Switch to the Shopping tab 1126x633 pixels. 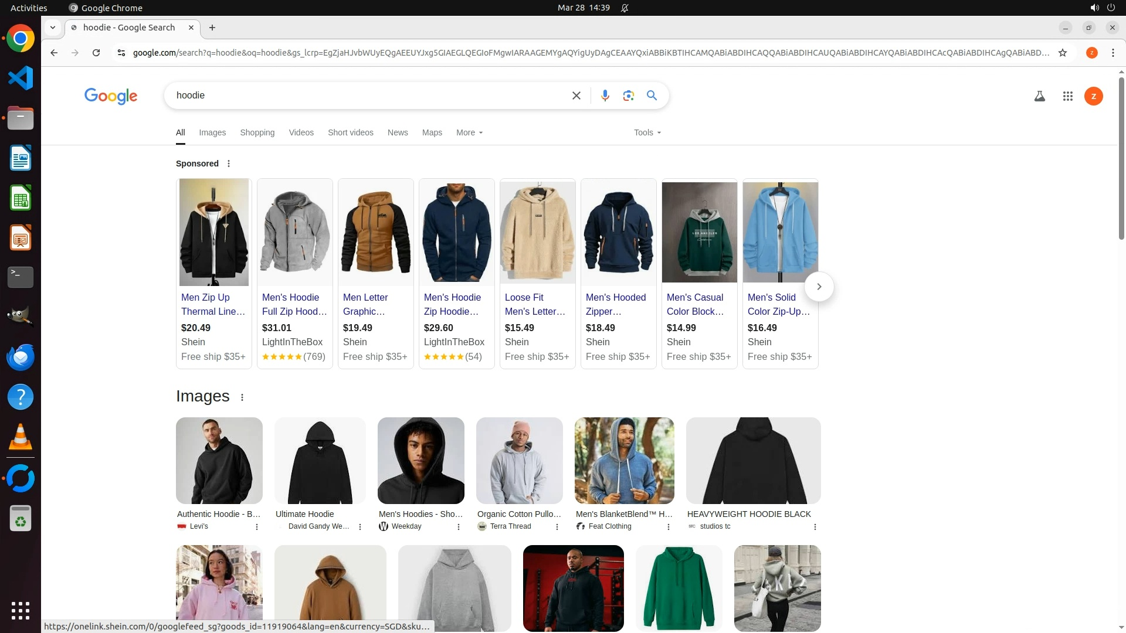pyautogui.click(x=257, y=132)
